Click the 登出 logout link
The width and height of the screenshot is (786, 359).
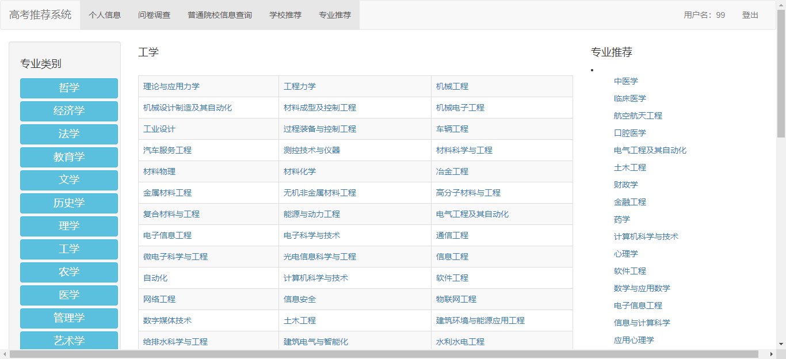click(750, 15)
